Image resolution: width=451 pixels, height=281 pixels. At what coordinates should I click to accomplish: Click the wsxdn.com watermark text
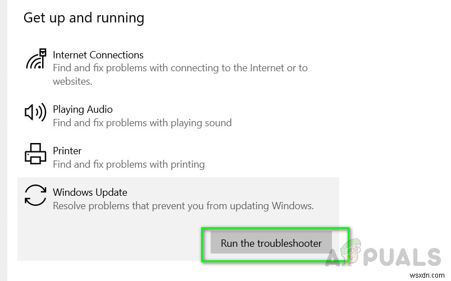[x=426, y=275]
